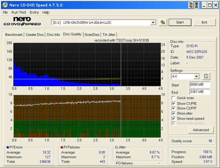The height and width of the screenshot is (168, 220).
Task: Click the save floppy icon in title bar
Action: [x=197, y=5]
